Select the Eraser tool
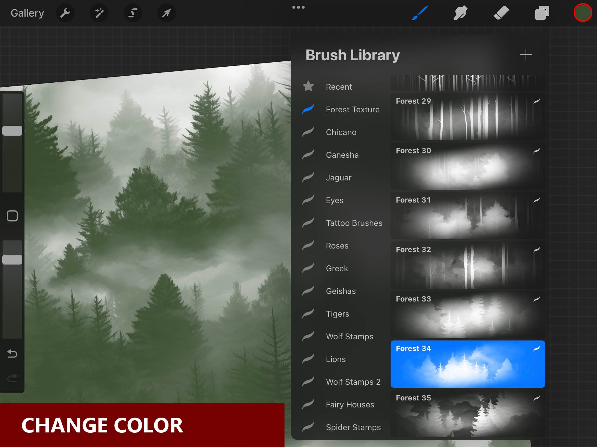597x447 pixels. coord(501,13)
